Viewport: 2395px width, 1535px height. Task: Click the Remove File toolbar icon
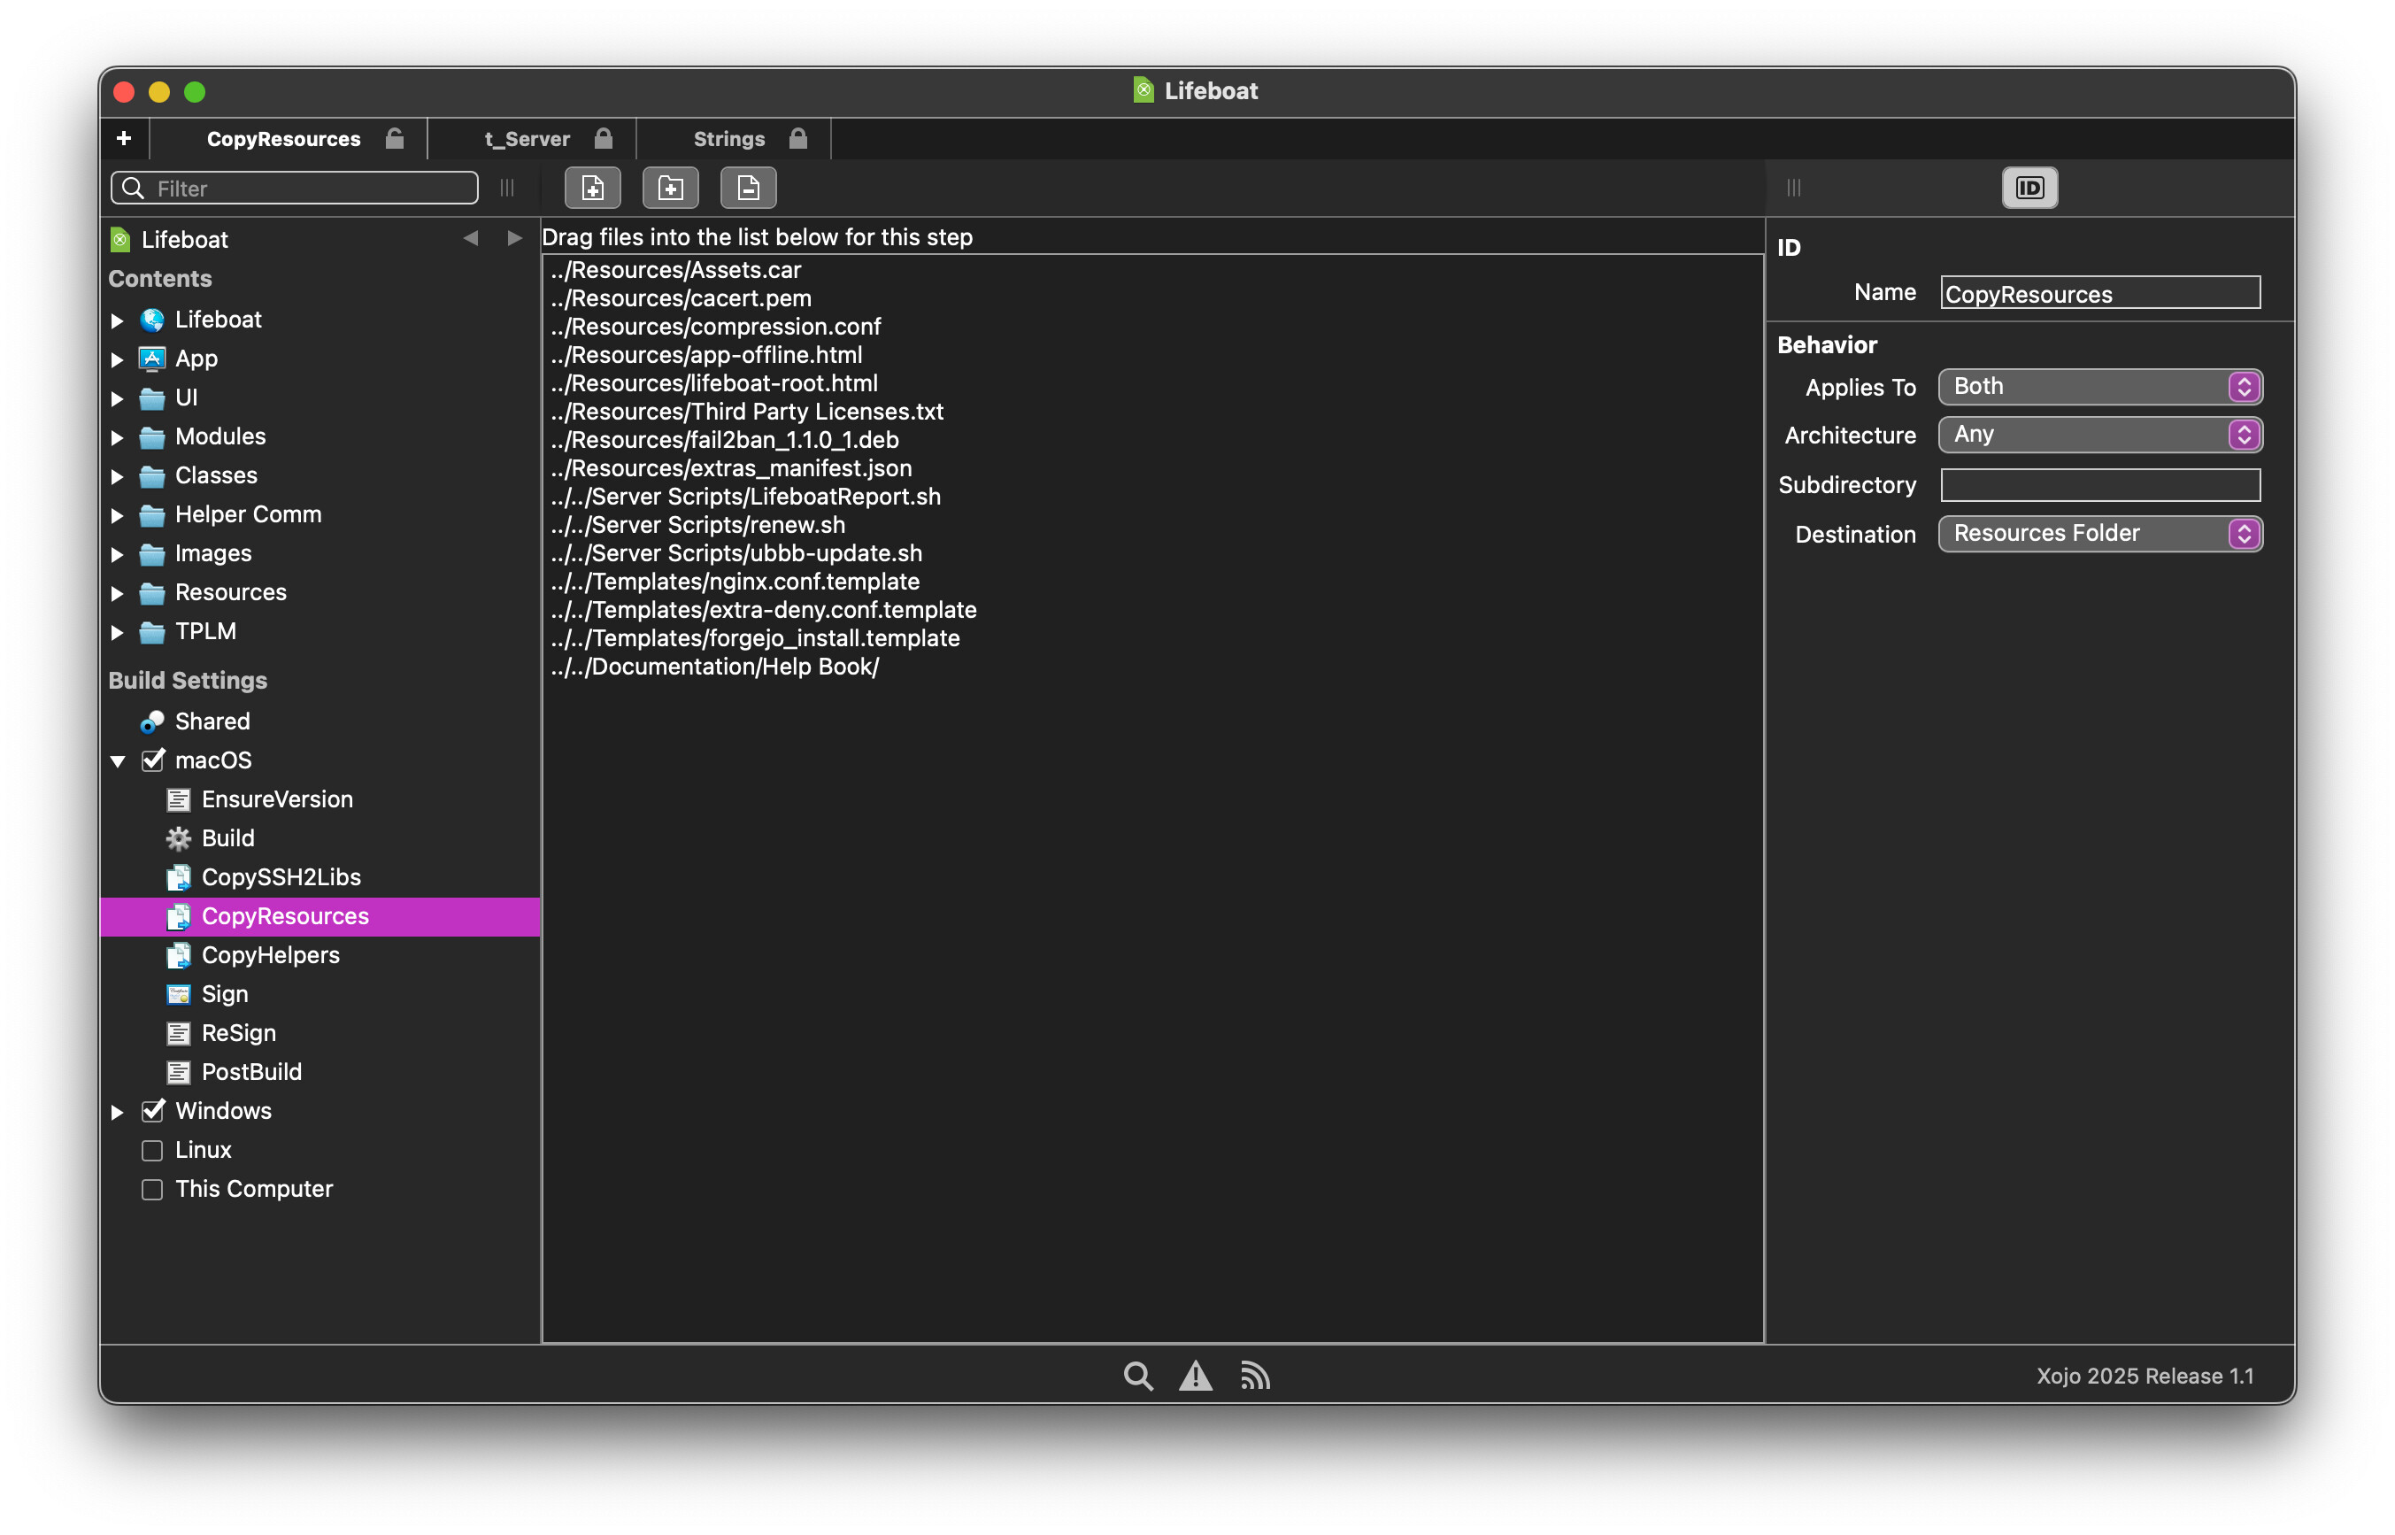748,188
